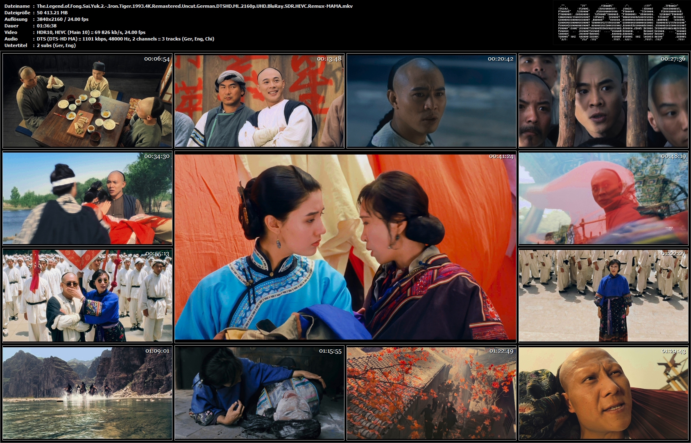Select the thumbnail at 00:13:48

pyautogui.click(x=259, y=101)
